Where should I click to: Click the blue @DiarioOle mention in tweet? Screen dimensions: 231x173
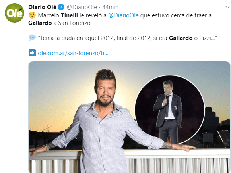pyautogui.click(x=124, y=15)
